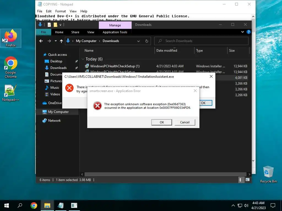Select the Manage contextual tab
The height and width of the screenshot is (211, 282).
115,25
